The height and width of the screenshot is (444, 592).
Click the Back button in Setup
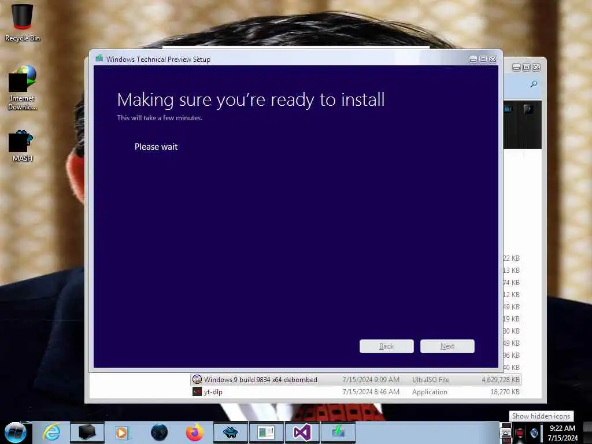pos(387,346)
